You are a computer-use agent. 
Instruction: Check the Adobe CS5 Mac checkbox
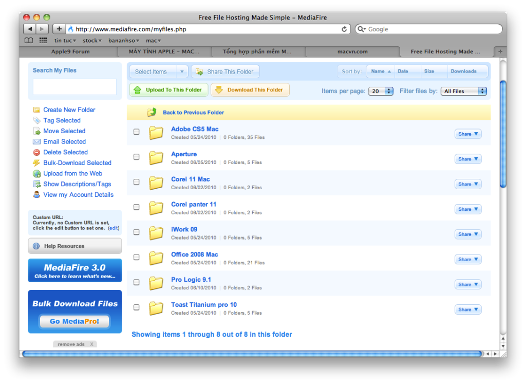click(x=137, y=132)
